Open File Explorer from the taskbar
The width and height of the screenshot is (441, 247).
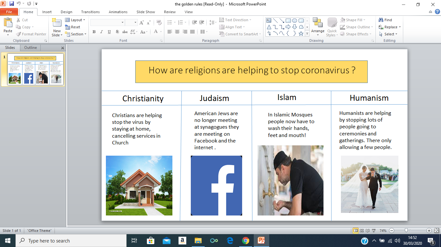[x=198, y=241]
